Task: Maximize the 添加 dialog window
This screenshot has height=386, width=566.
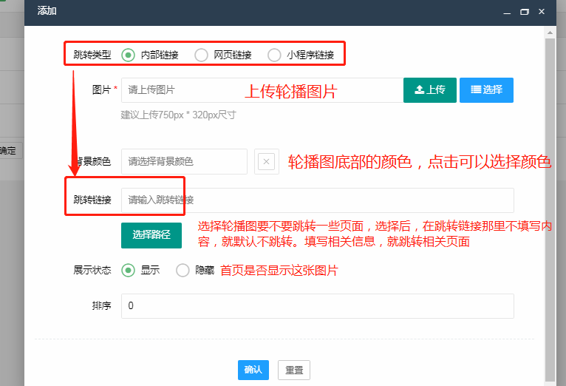Action: pos(525,12)
